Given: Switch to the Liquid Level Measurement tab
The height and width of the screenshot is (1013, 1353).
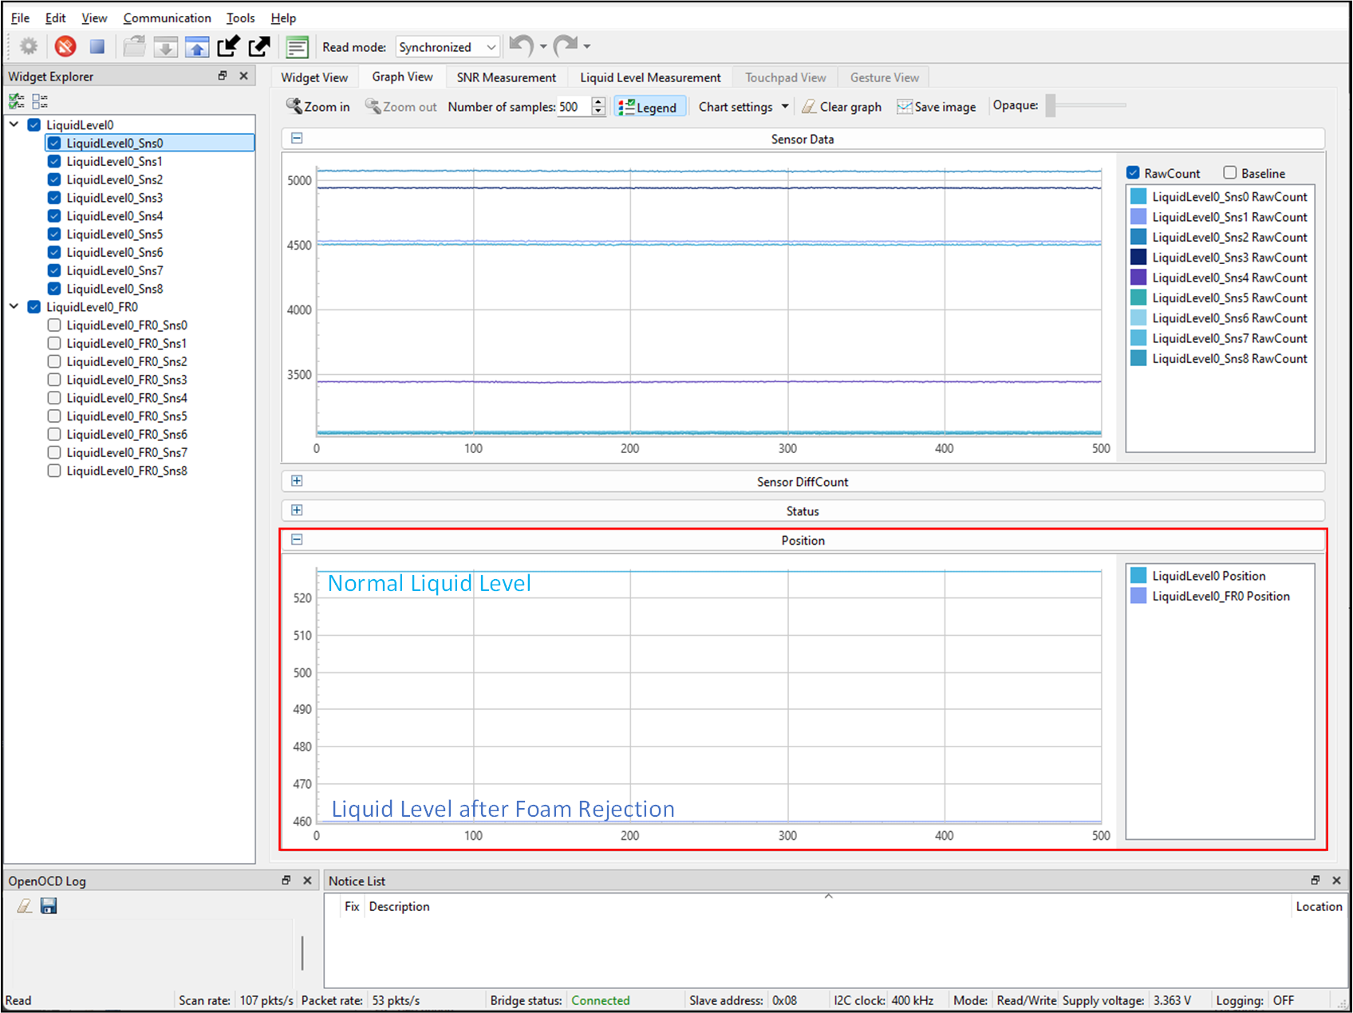Looking at the screenshot, I should [650, 77].
